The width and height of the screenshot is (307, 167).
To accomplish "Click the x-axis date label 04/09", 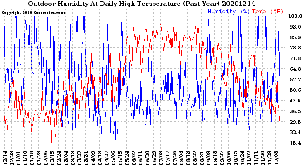I will coord(93,158).
